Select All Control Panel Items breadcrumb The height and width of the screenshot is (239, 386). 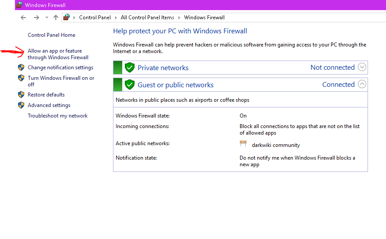click(147, 18)
